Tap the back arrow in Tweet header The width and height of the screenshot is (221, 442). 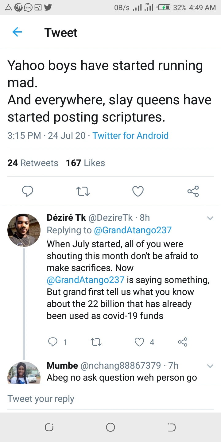[x=17, y=32]
